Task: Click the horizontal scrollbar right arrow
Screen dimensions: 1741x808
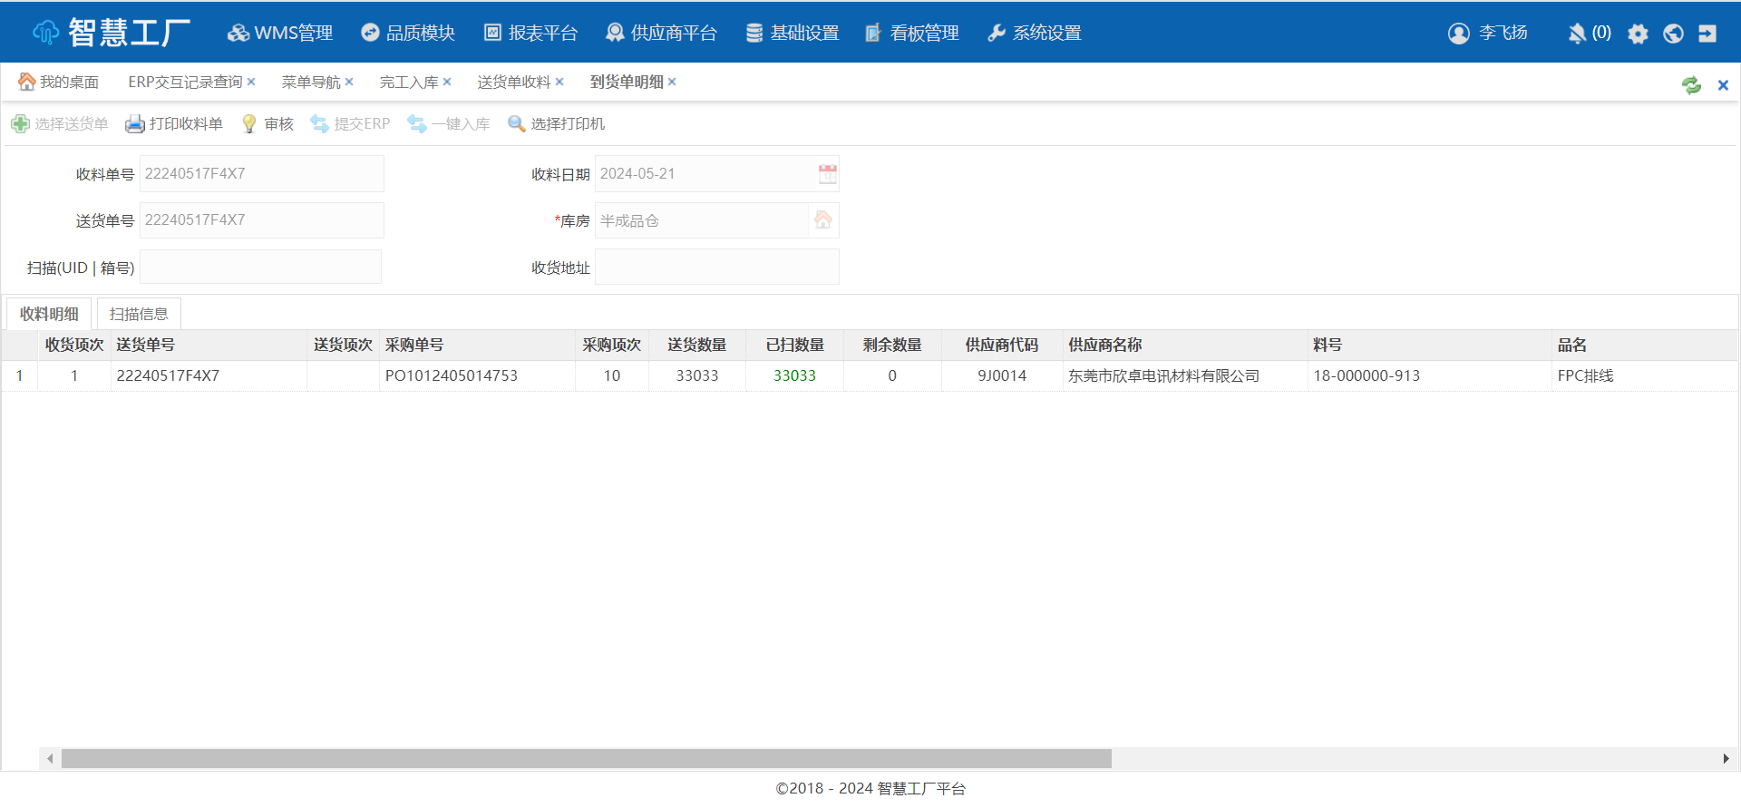Action: 1726,759
